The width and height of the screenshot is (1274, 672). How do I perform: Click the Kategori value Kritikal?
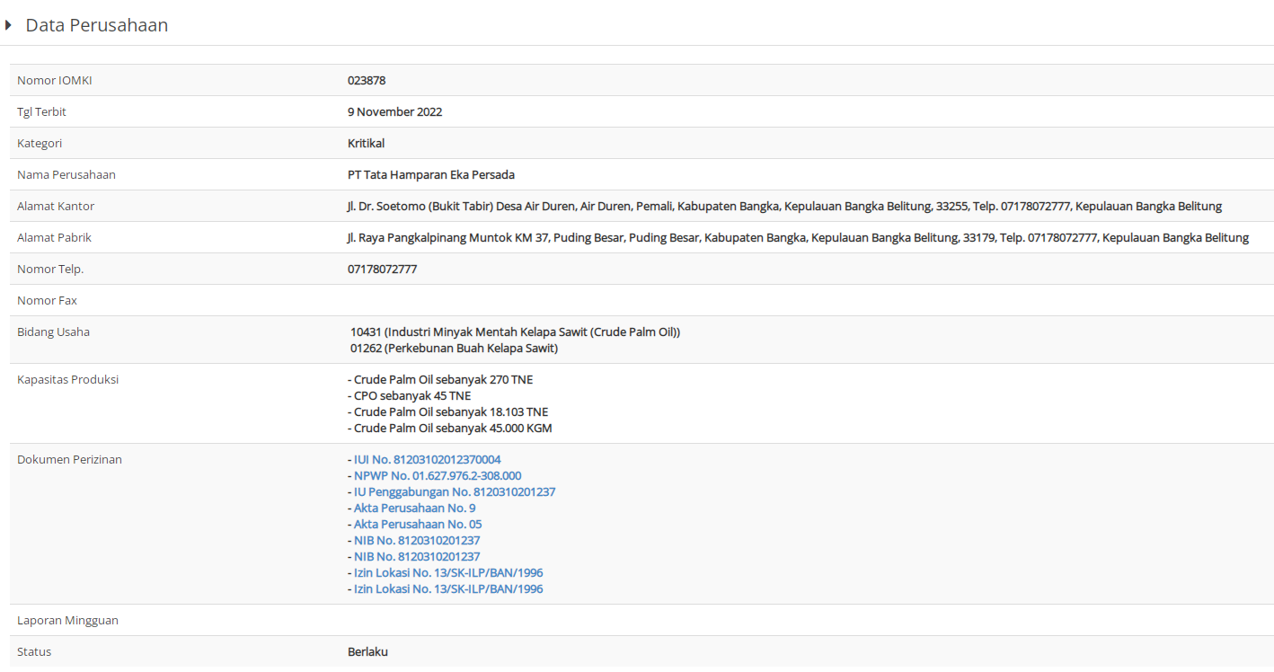[x=366, y=144]
